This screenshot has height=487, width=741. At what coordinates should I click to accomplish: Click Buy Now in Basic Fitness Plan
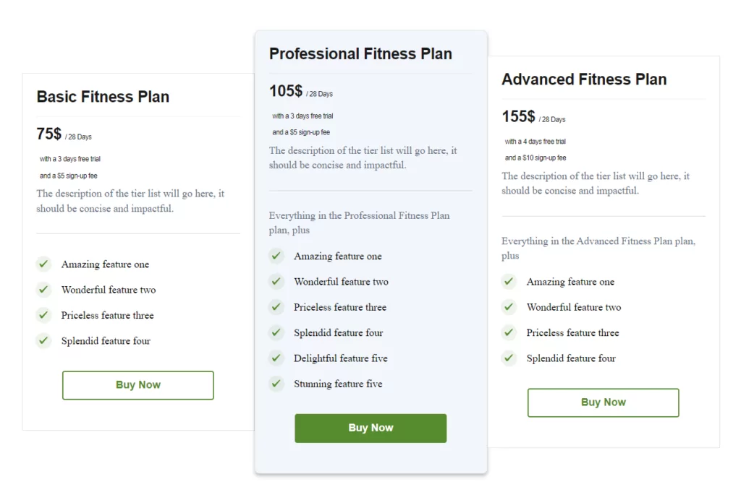(138, 385)
